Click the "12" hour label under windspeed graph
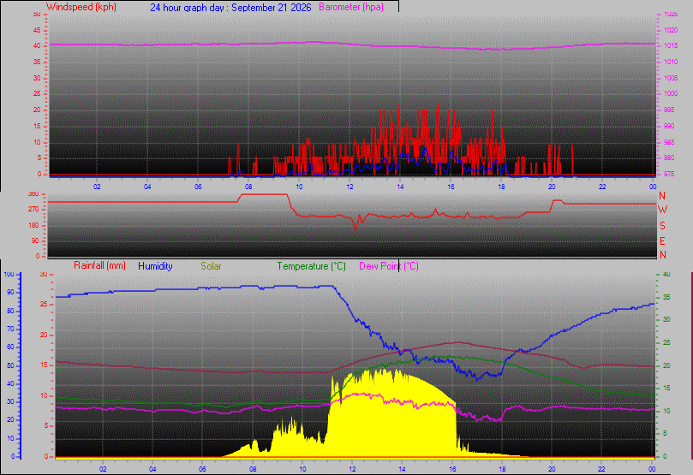Viewport: 693px width, 475px height. click(x=349, y=187)
